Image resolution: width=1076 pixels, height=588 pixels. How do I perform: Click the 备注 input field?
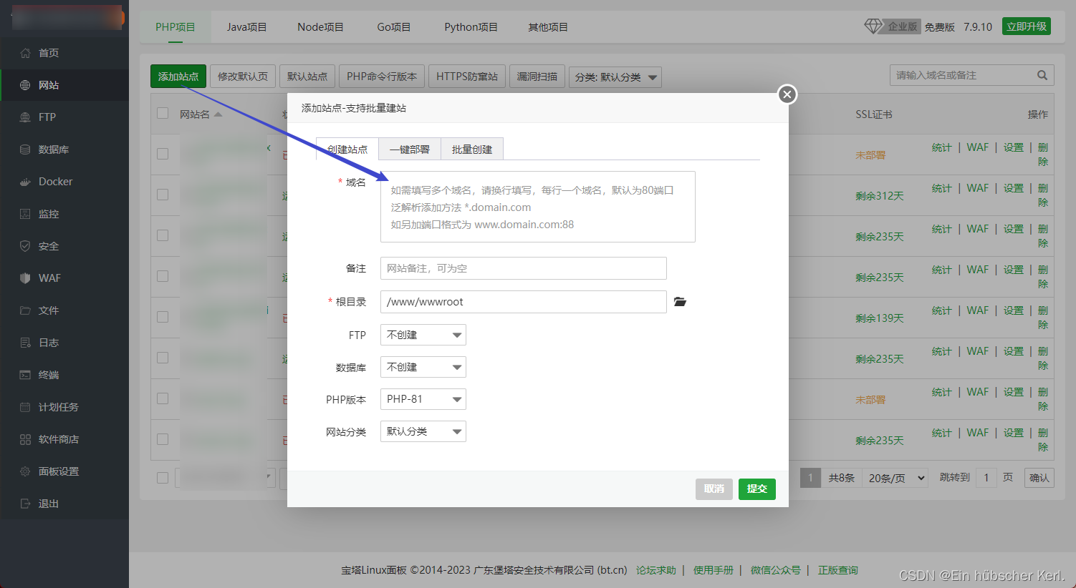pos(524,268)
